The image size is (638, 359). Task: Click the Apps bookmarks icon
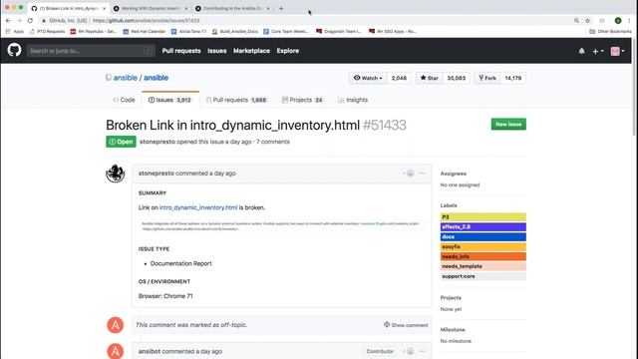coord(15,31)
